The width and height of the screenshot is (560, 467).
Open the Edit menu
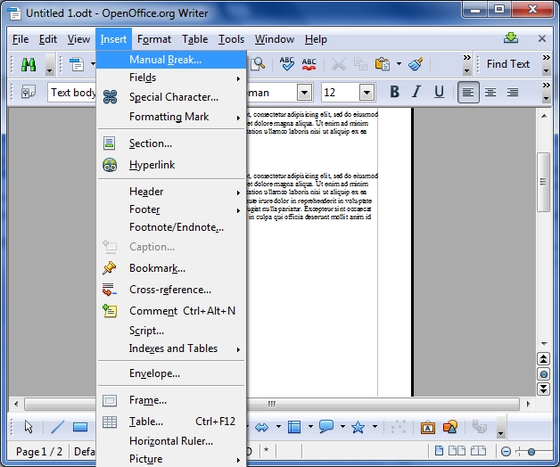point(48,39)
